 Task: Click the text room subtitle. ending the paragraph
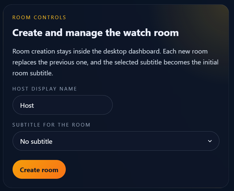pos(33,73)
